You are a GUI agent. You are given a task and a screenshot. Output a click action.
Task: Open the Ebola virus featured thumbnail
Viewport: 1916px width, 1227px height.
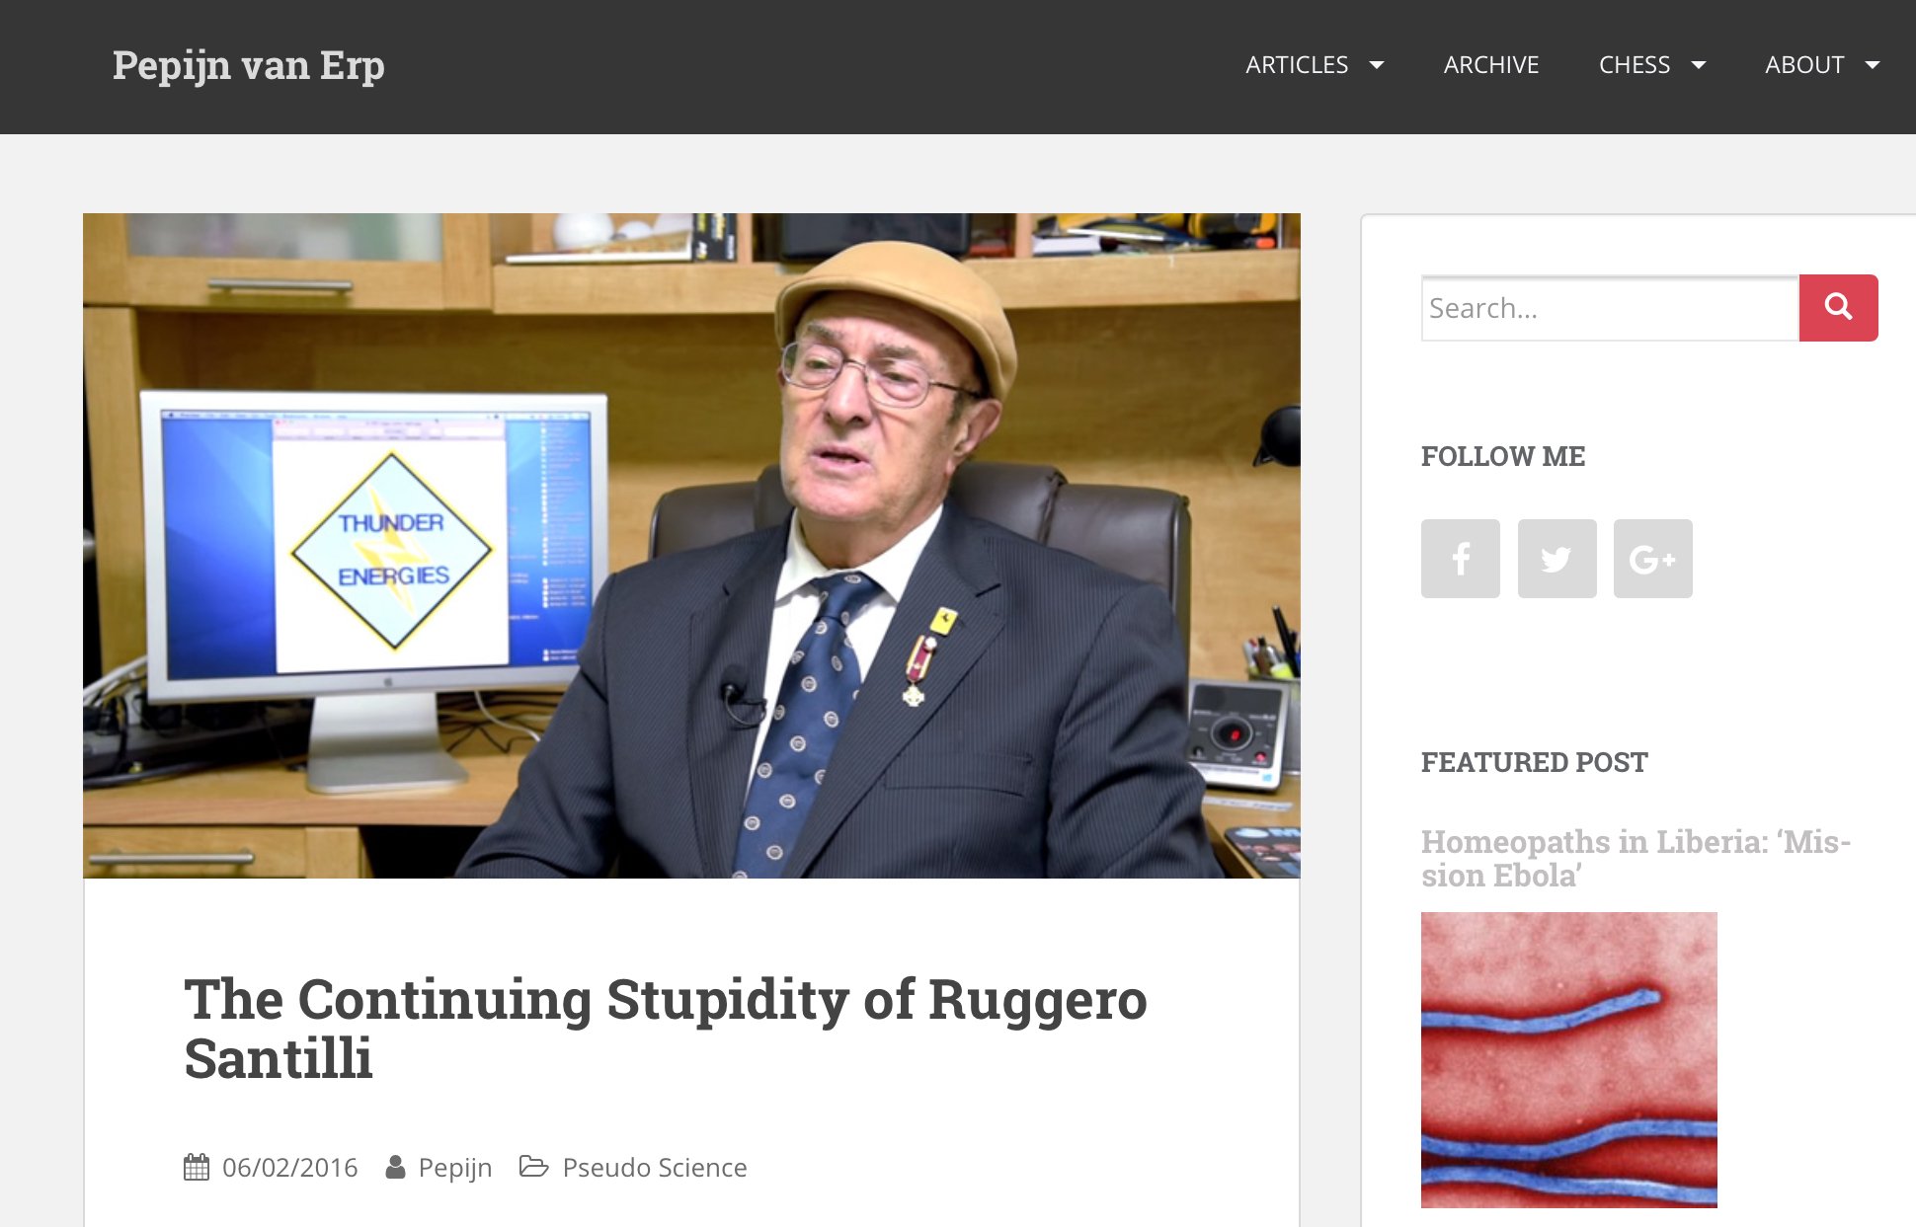[1569, 1060]
